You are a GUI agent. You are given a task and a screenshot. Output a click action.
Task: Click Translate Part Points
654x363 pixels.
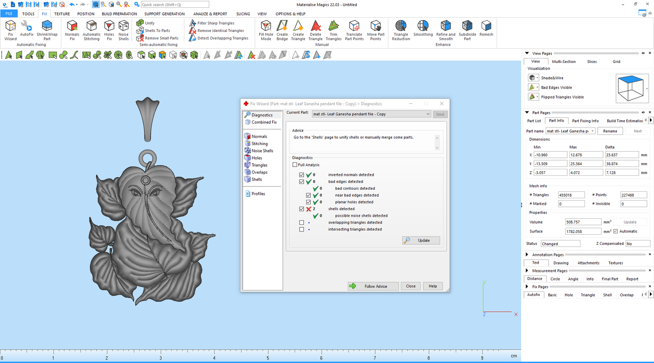pyautogui.click(x=354, y=30)
